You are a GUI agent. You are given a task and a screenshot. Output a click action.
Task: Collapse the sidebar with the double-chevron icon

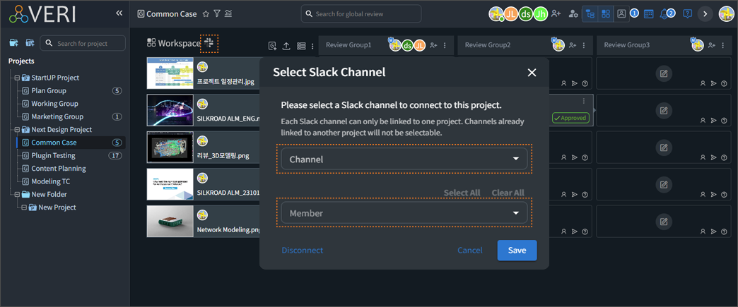[119, 13]
